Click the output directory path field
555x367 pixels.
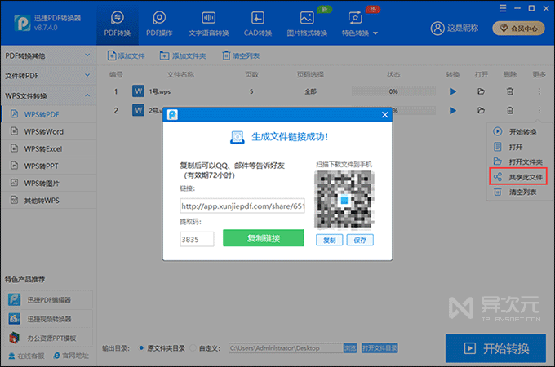pos(286,348)
